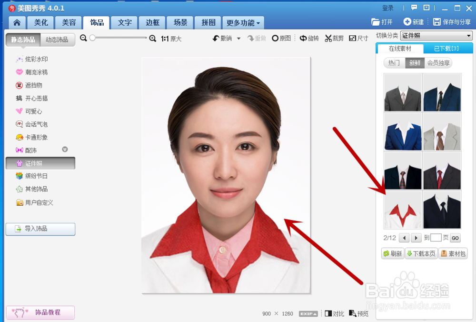Choose 卡通形象 category
476x322 pixels.
coord(32,137)
